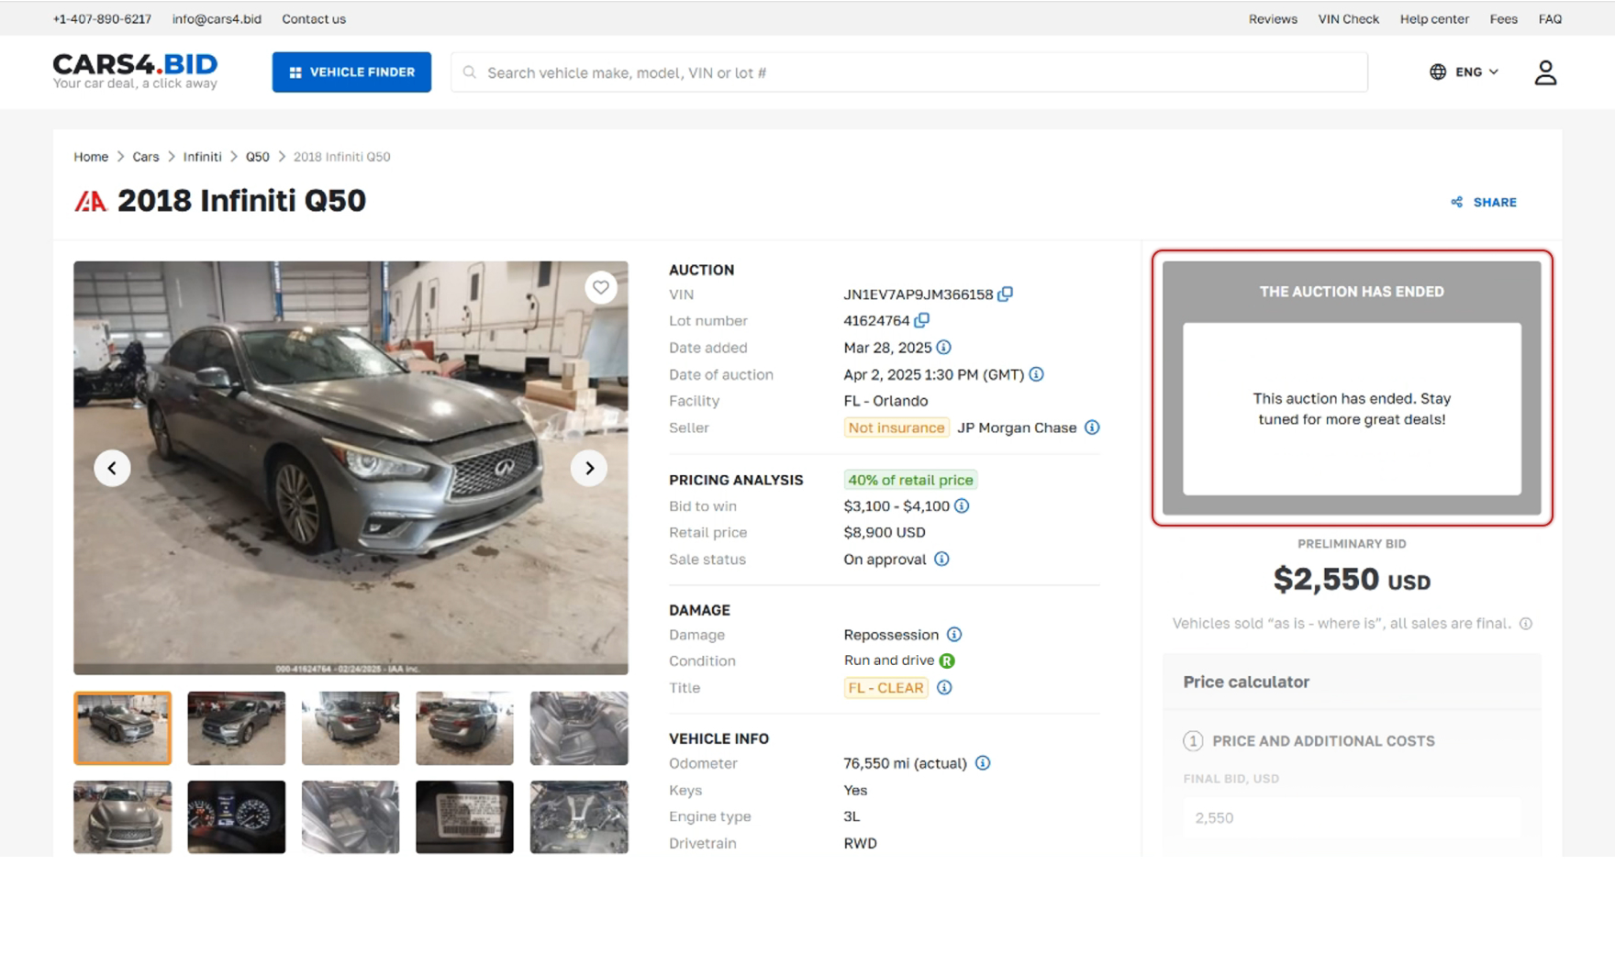Copy the VIN number icon

tap(1006, 294)
